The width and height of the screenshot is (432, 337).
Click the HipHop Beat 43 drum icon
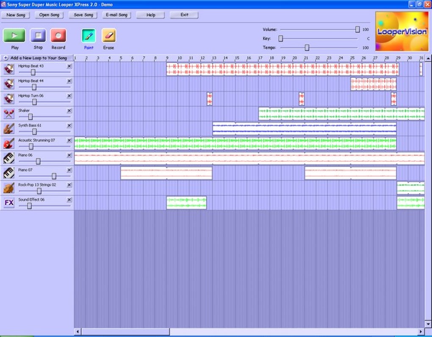[x=9, y=69]
